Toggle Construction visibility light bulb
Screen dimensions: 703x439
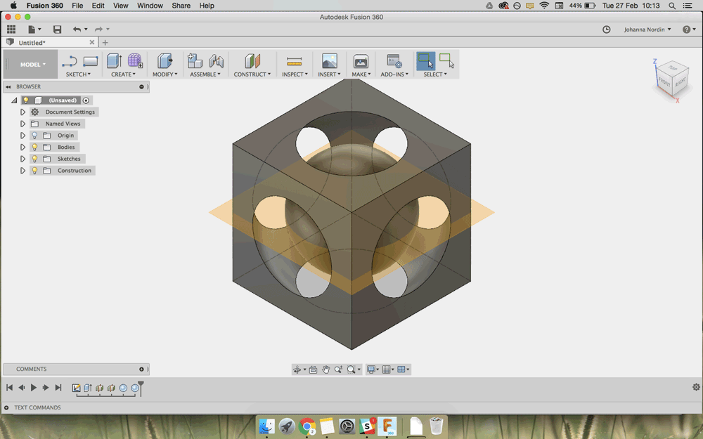[34, 170]
